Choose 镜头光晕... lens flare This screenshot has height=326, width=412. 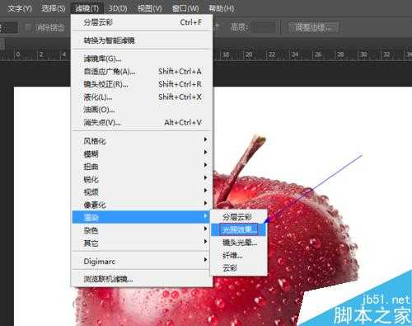tap(238, 243)
